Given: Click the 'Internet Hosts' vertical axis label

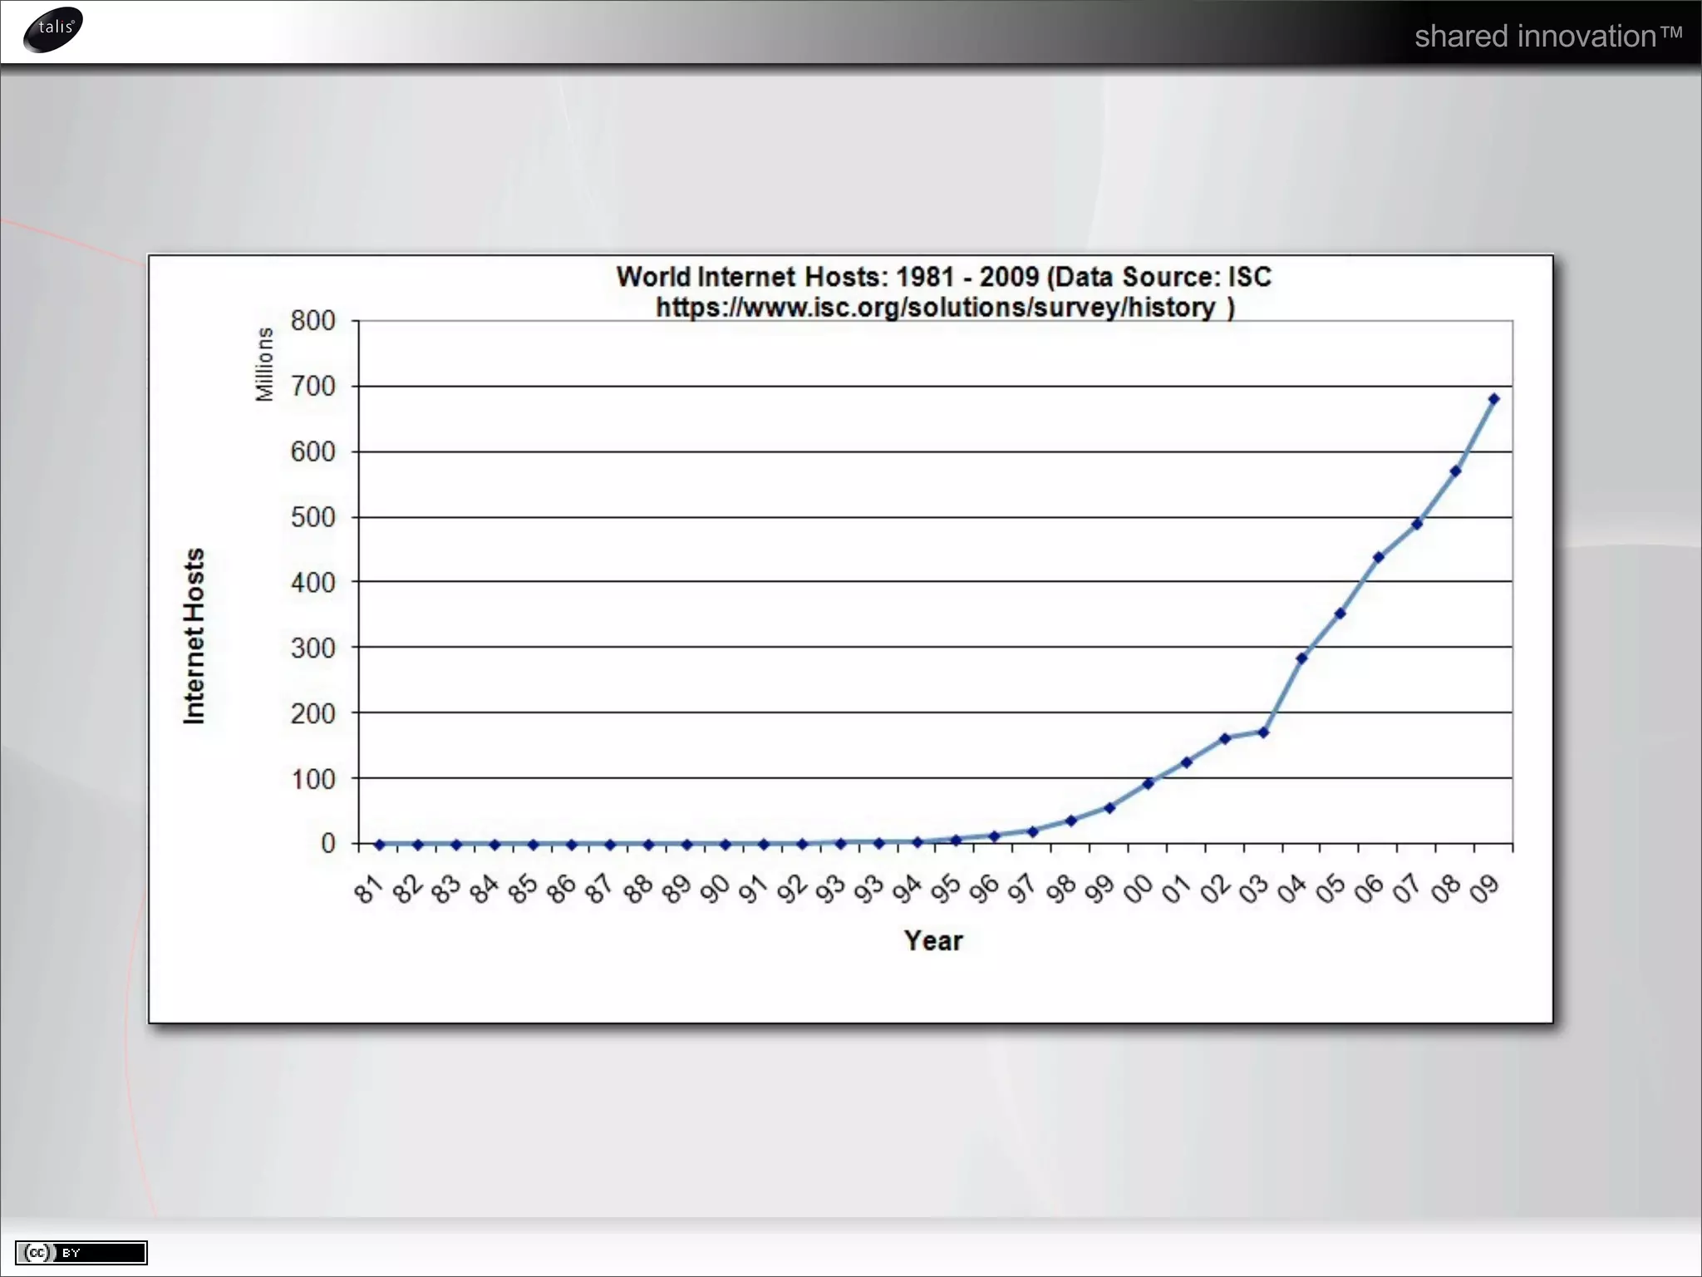Looking at the screenshot, I should [194, 636].
